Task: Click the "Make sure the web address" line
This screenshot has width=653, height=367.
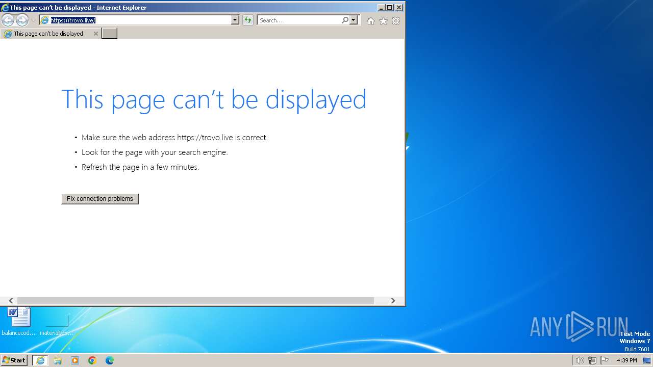Action: pyautogui.click(x=174, y=138)
